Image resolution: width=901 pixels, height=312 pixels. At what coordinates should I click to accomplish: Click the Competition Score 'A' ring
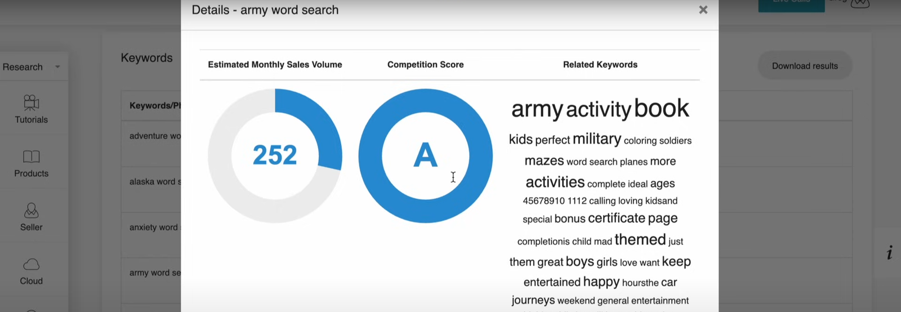425,155
